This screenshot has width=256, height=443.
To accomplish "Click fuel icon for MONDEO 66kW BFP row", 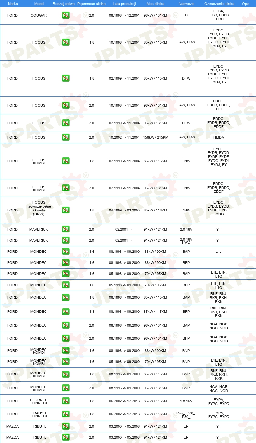I will pyautogui.click(x=66, y=263).
